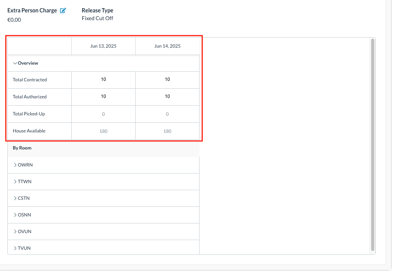This screenshot has width=394, height=273.
Task: Click the Extra Person Charge label
Action: [x=32, y=10]
